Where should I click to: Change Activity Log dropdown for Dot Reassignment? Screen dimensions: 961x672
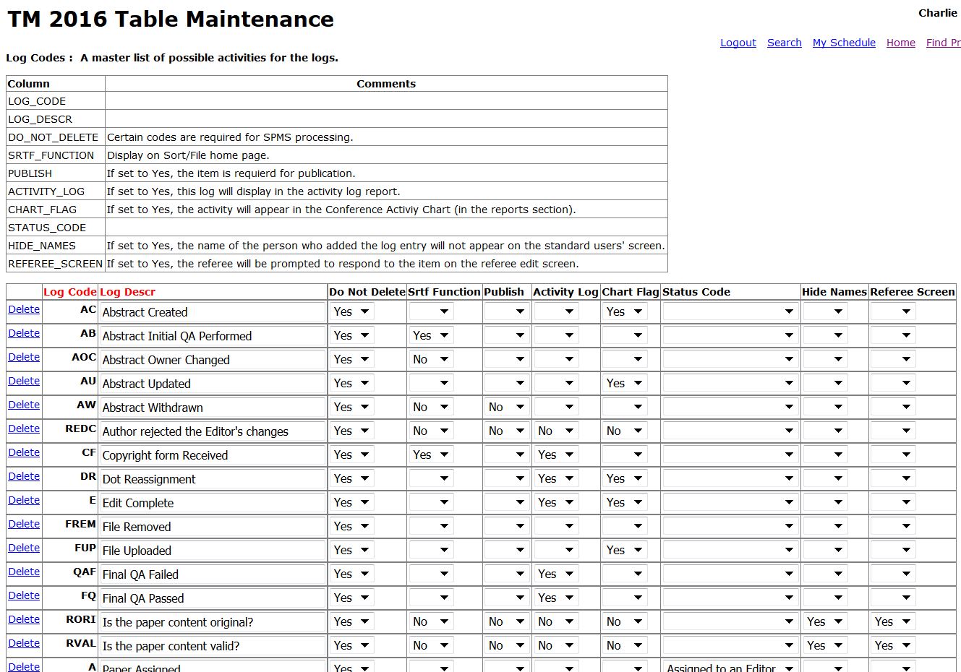coord(556,479)
